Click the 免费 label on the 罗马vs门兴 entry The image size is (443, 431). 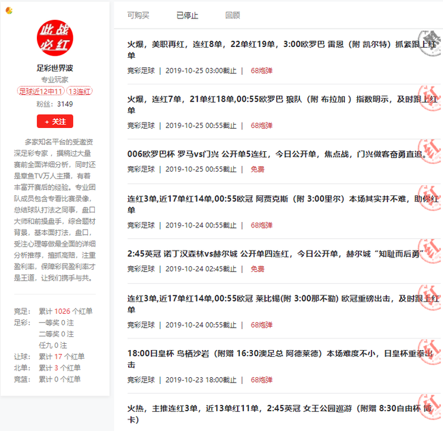click(258, 169)
